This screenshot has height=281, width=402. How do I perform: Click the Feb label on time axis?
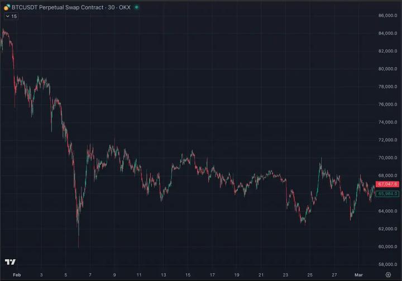coord(17,275)
